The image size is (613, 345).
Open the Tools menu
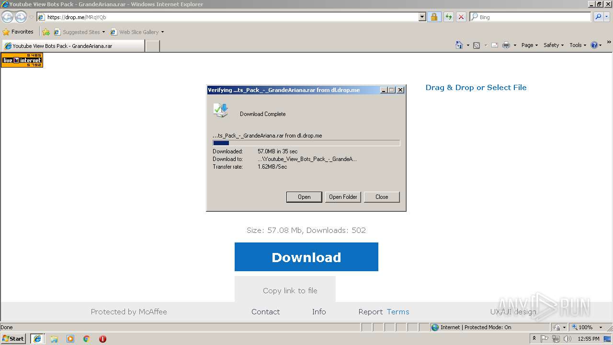point(578,45)
